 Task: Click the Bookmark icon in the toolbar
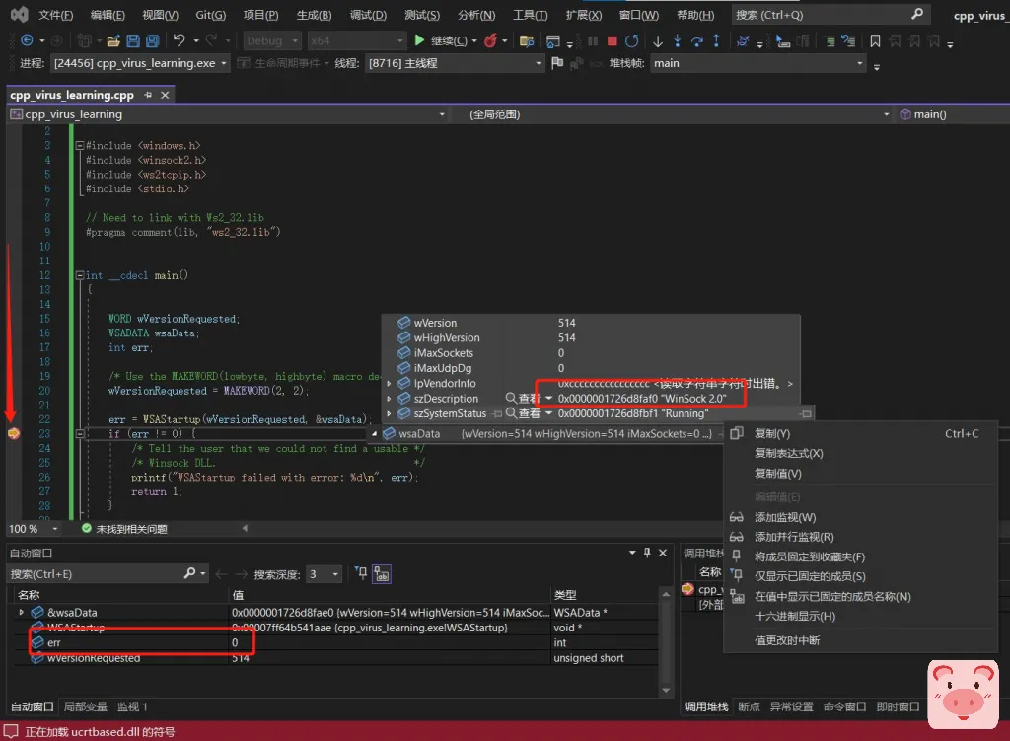coord(875,40)
